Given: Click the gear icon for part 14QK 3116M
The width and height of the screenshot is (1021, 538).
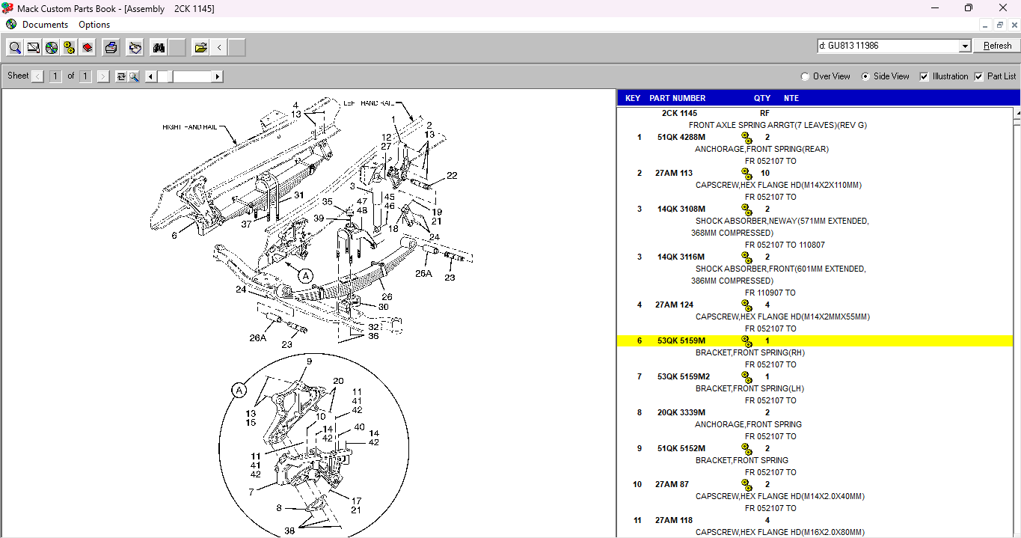Looking at the screenshot, I should [746, 257].
